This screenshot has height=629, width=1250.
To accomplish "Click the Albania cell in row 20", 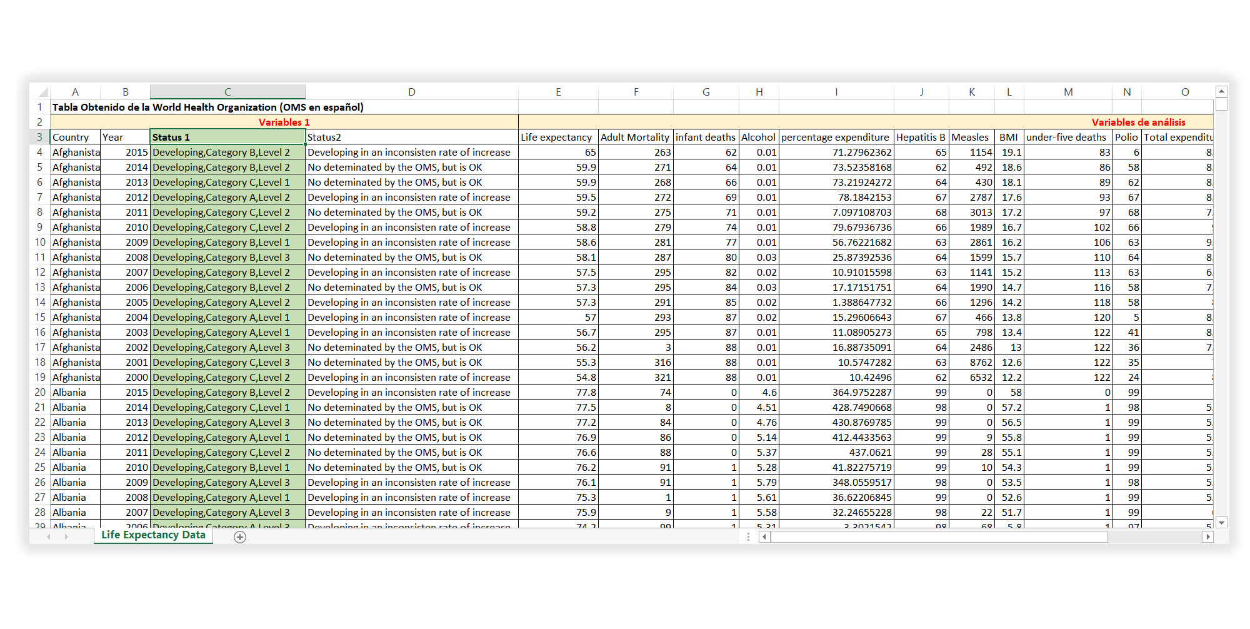I will coord(75,392).
